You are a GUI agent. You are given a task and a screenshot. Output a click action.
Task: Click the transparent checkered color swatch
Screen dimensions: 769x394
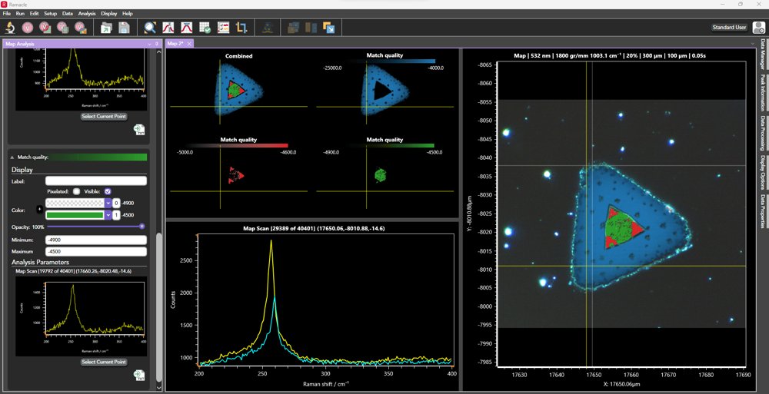tap(75, 203)
